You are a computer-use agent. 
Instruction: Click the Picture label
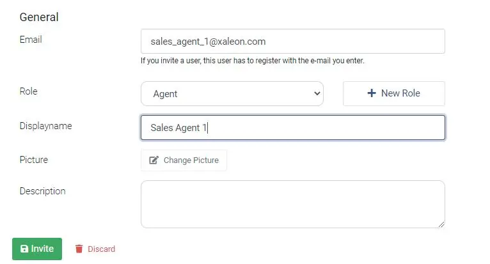(x=34, y=160)
